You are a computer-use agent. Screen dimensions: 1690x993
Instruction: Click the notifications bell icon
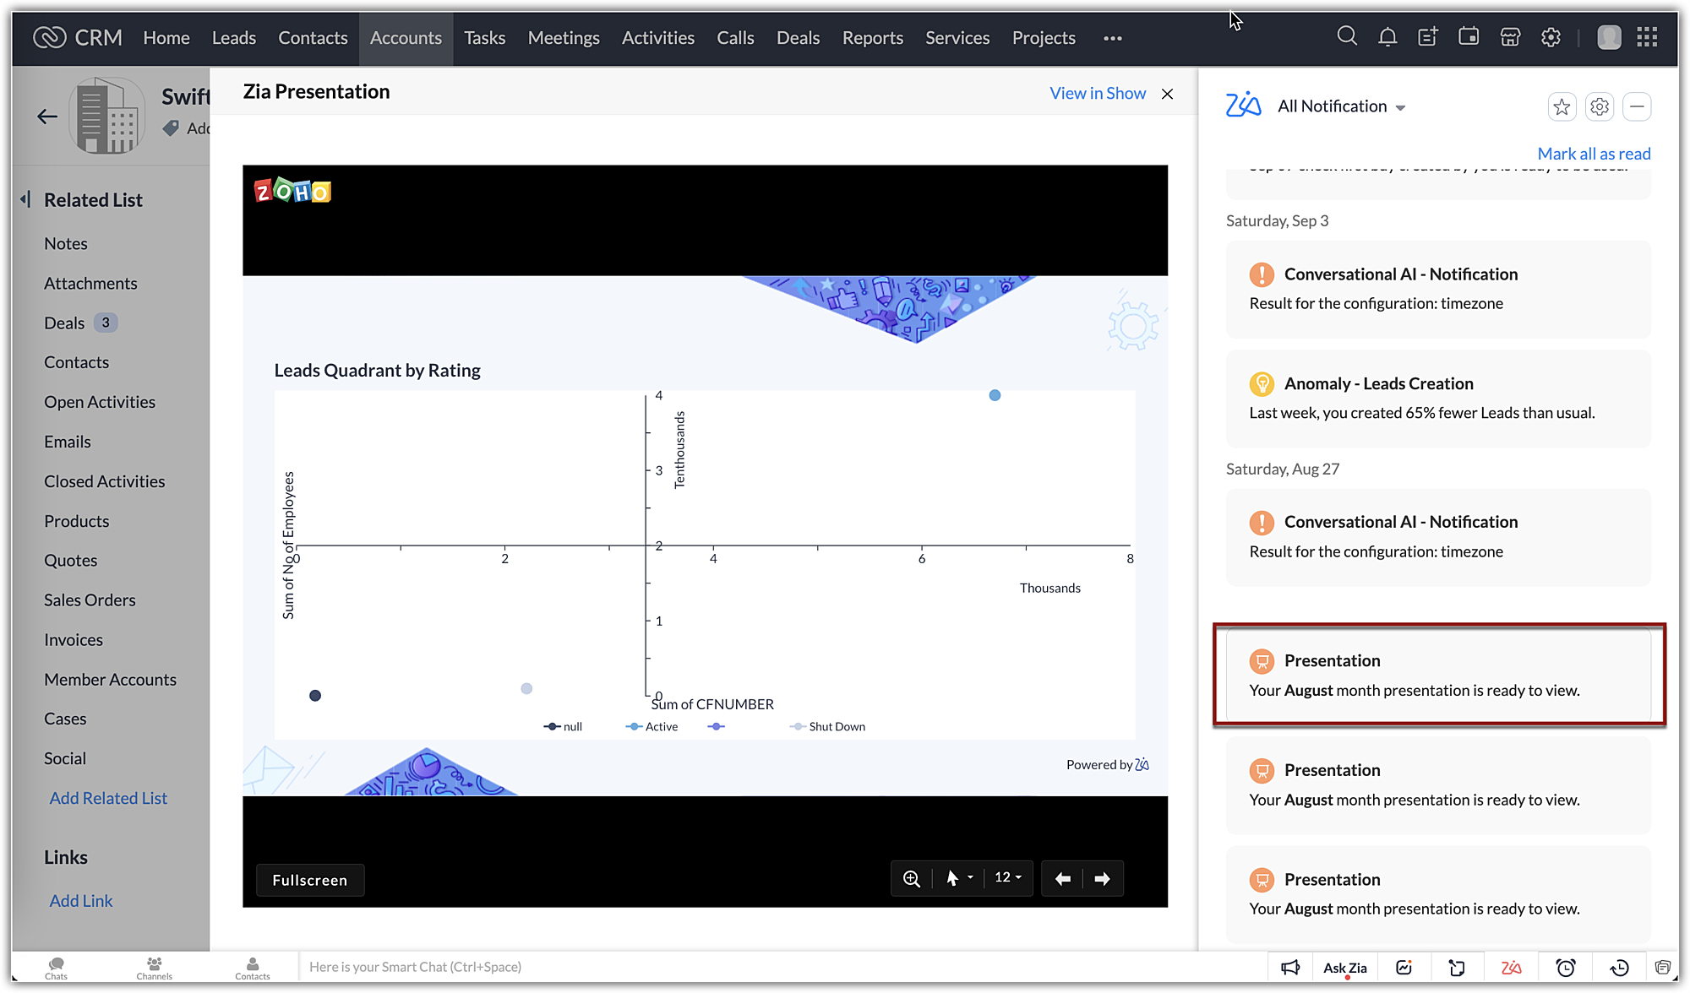pyautogui.click(x=1387, y=37)
